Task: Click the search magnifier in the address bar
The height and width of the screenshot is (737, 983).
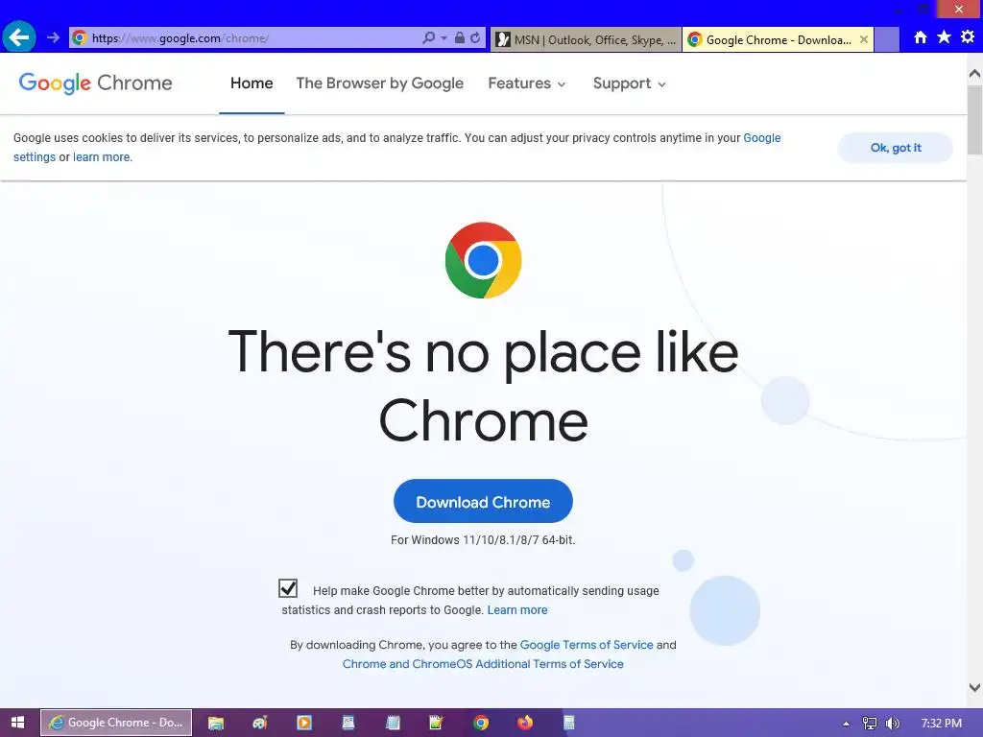Action: [x=429, y=37]
